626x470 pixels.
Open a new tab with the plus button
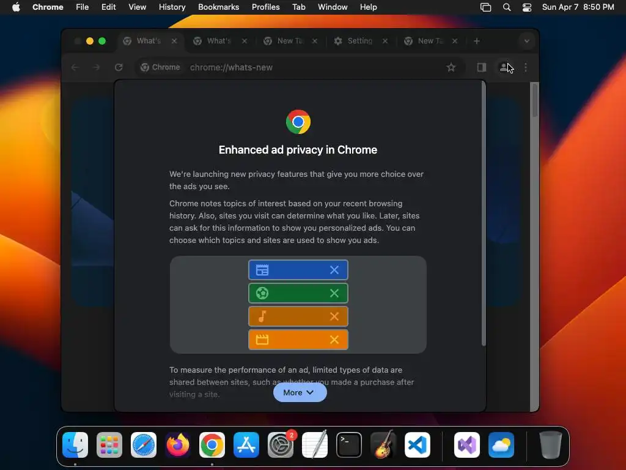[x=476, y=41]
